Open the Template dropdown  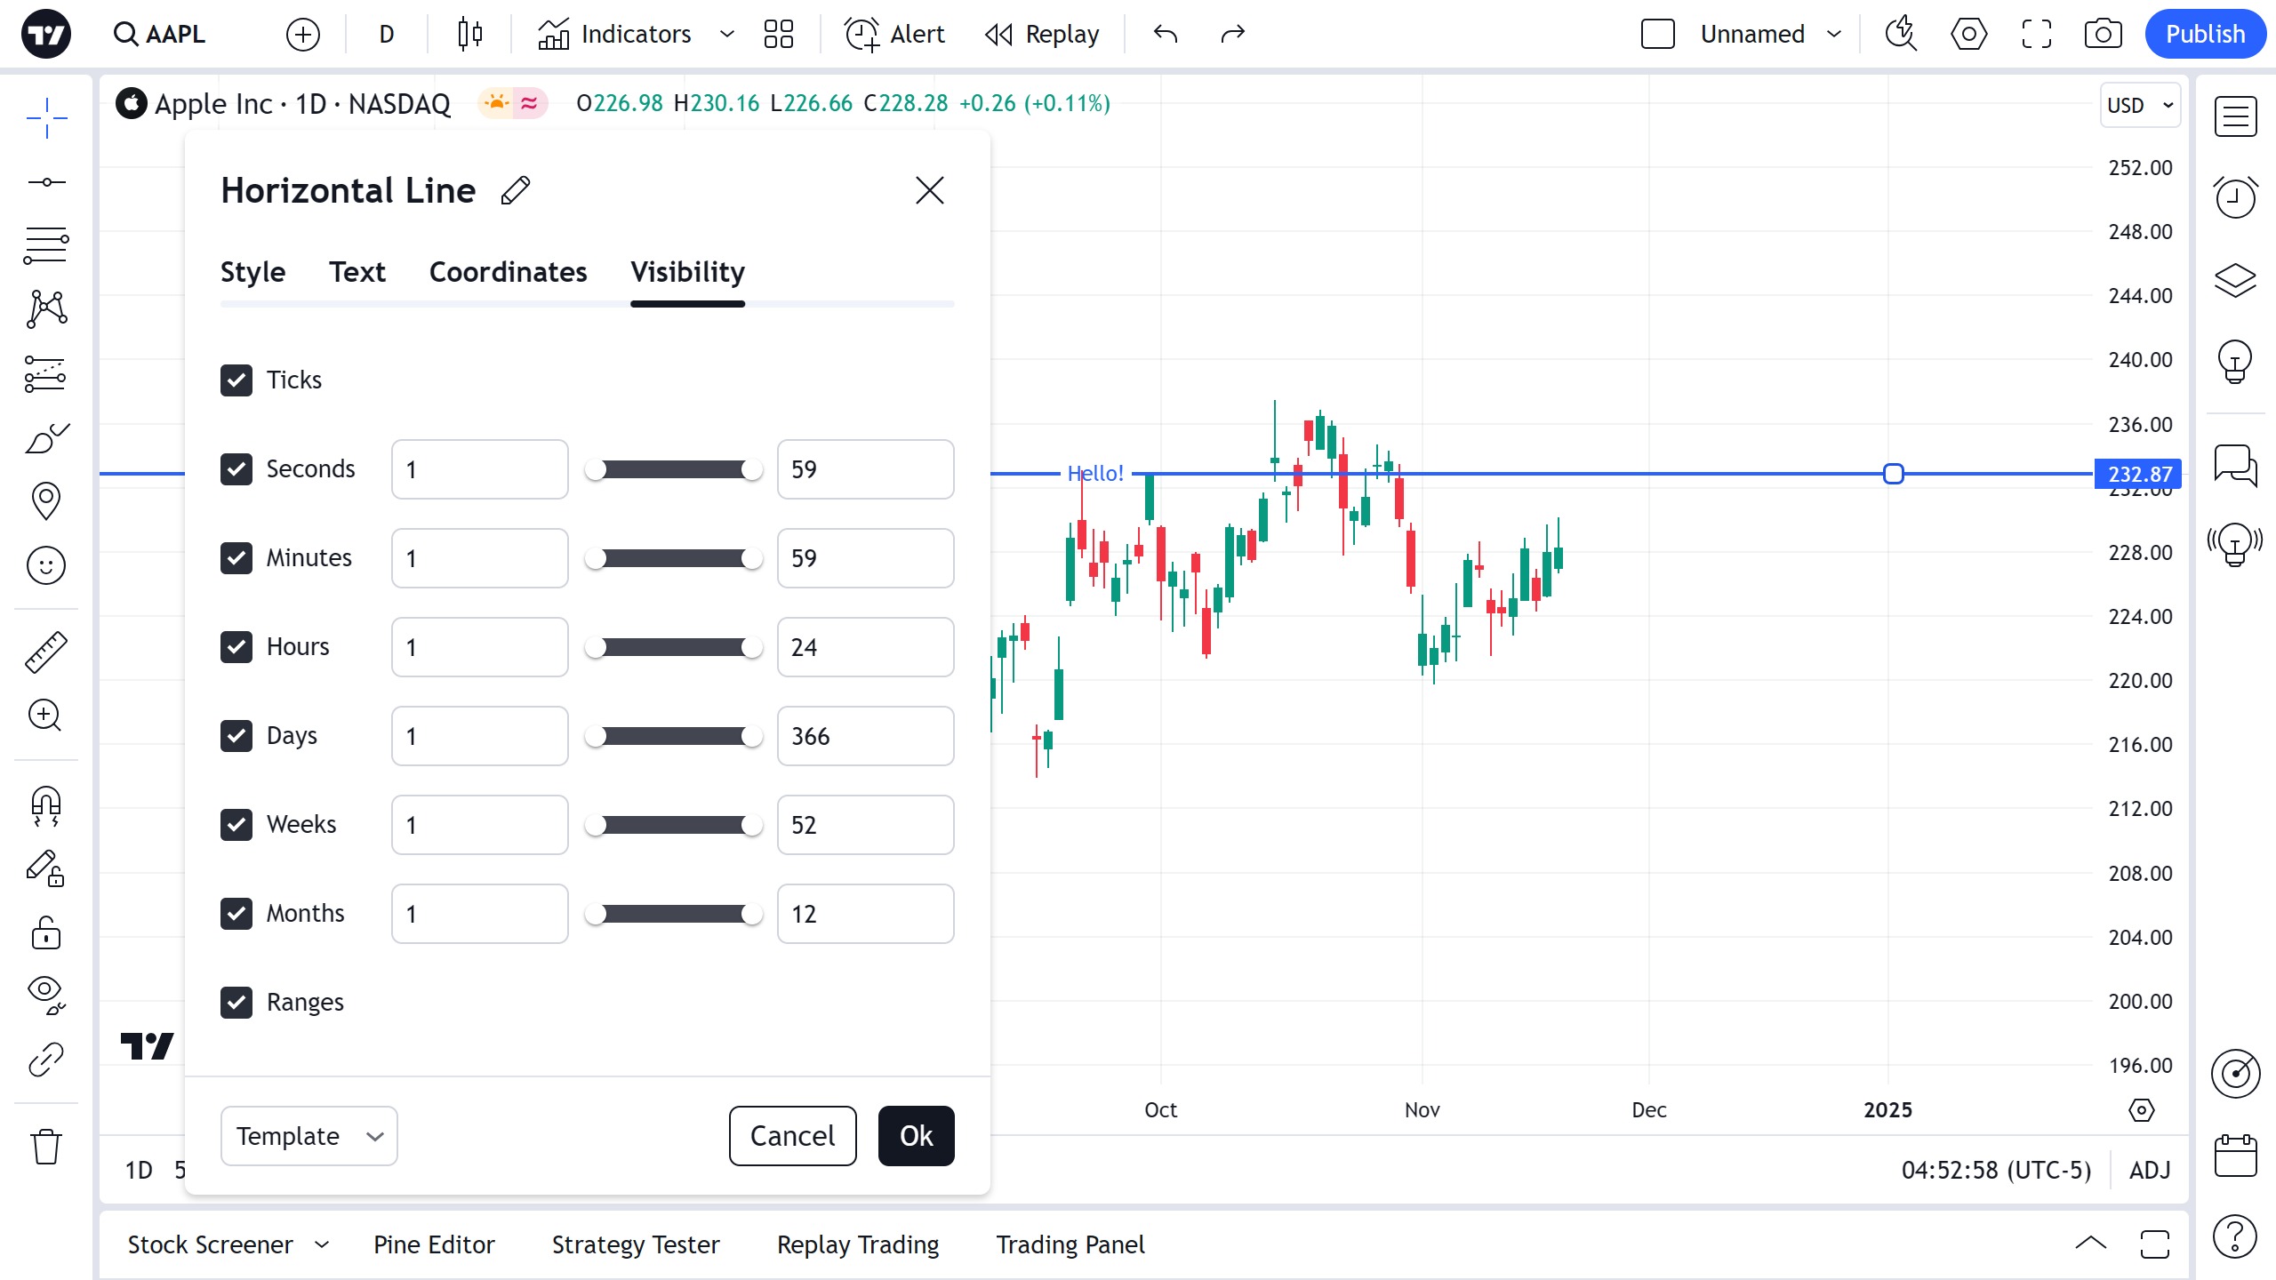pos(309,1136)
